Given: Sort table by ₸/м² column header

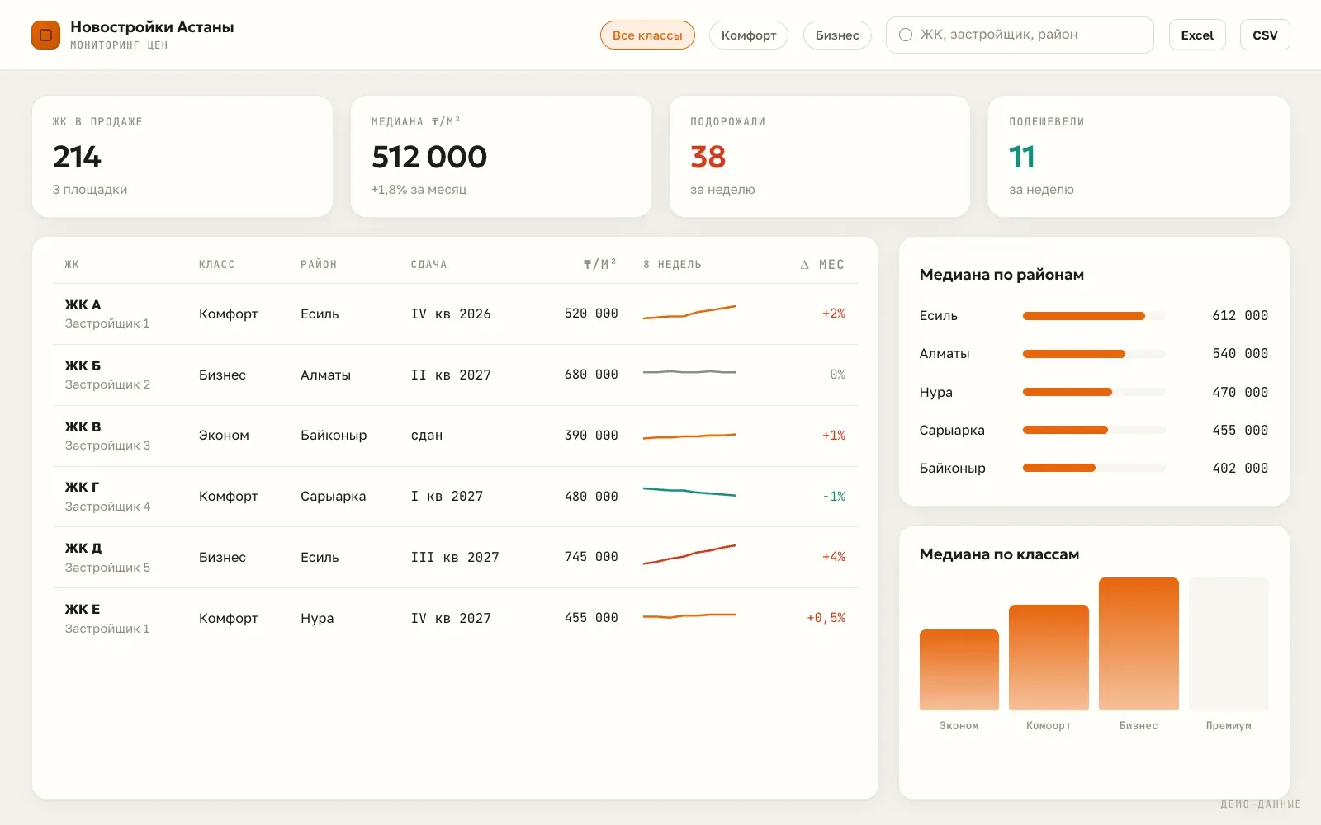Looking at the screenshot, I should click(x=600, y=265).
